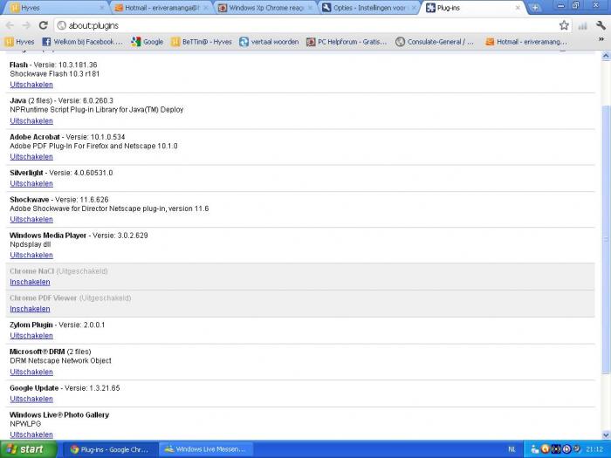Disable Windows Live Photo Gallery plugin
Image resolution: width=611 pixels, height=458 pixels.
pyautogui.click(x=31, y=434)
